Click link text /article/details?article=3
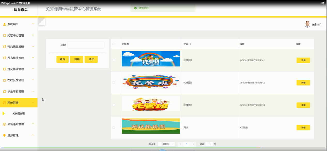This screenshot has height=151, width=328. 252,105
